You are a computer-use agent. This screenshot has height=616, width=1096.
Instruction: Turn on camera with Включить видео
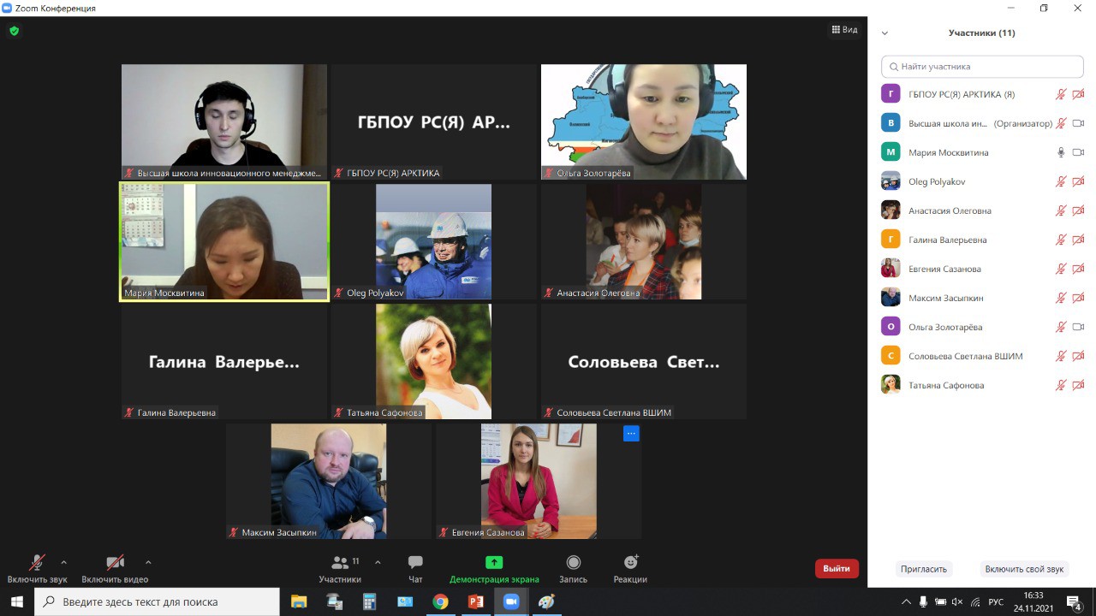point(115,562)
